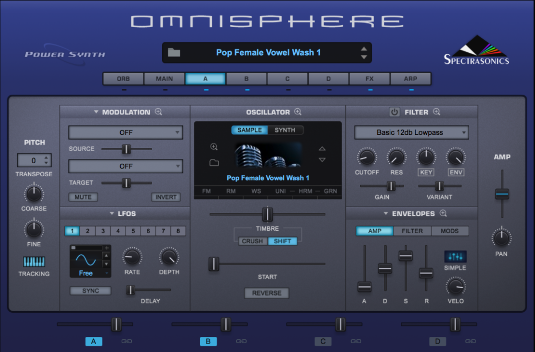Screen dimensions: 535x352
Task: Mute the modulation routing
Action: [83, 197]
